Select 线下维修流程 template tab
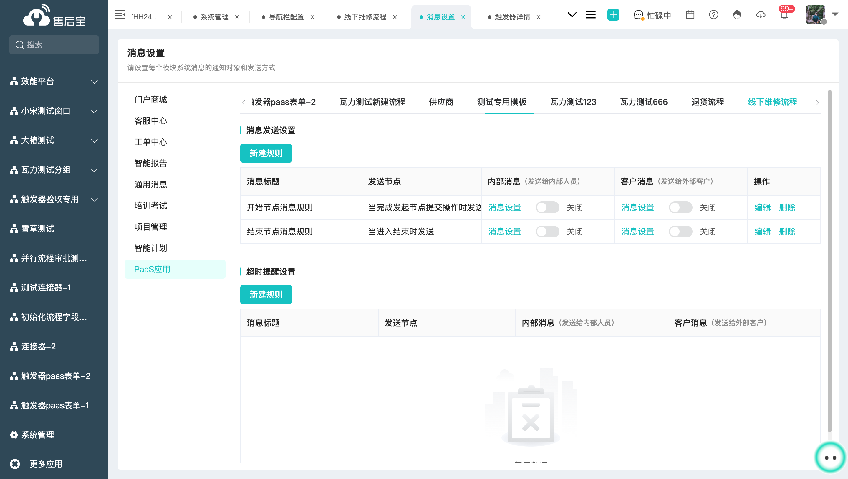This screenshot has width=848, height=479. [x=772, y=102]
